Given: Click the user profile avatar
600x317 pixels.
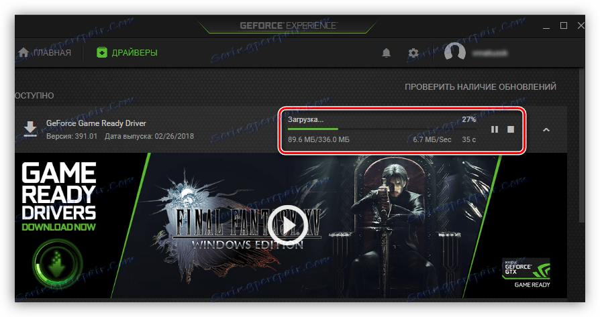Looking at the screenshot, I should point(454,52).
